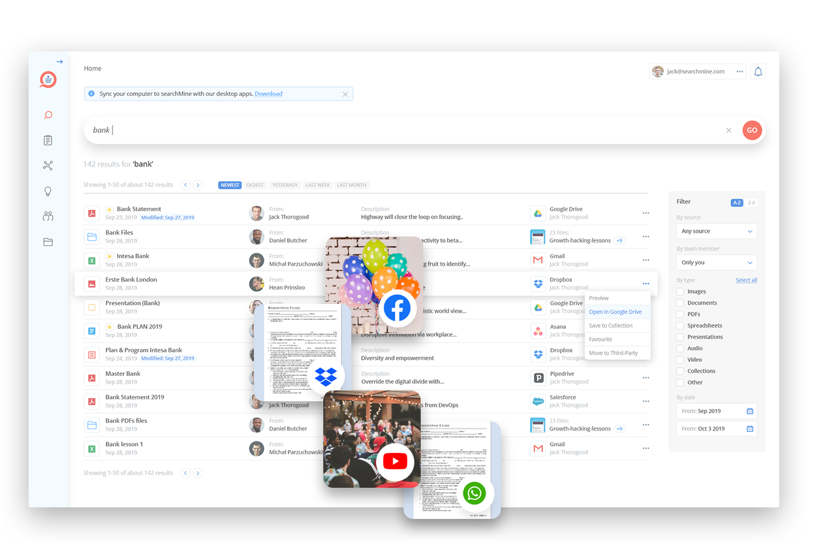Follow the Download link
The image size is (821, 545).
point(269,93)
